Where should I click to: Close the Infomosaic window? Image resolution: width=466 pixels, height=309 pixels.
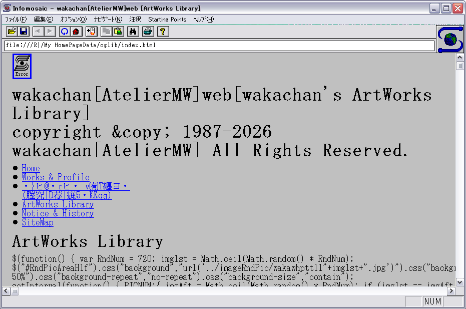click(457, 9)
